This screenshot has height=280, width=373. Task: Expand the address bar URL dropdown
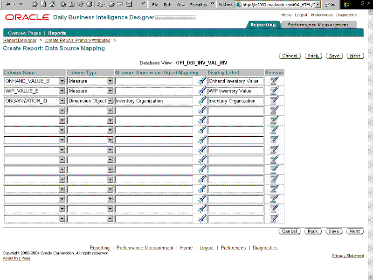pyautogui.click(x=318, y=4)
